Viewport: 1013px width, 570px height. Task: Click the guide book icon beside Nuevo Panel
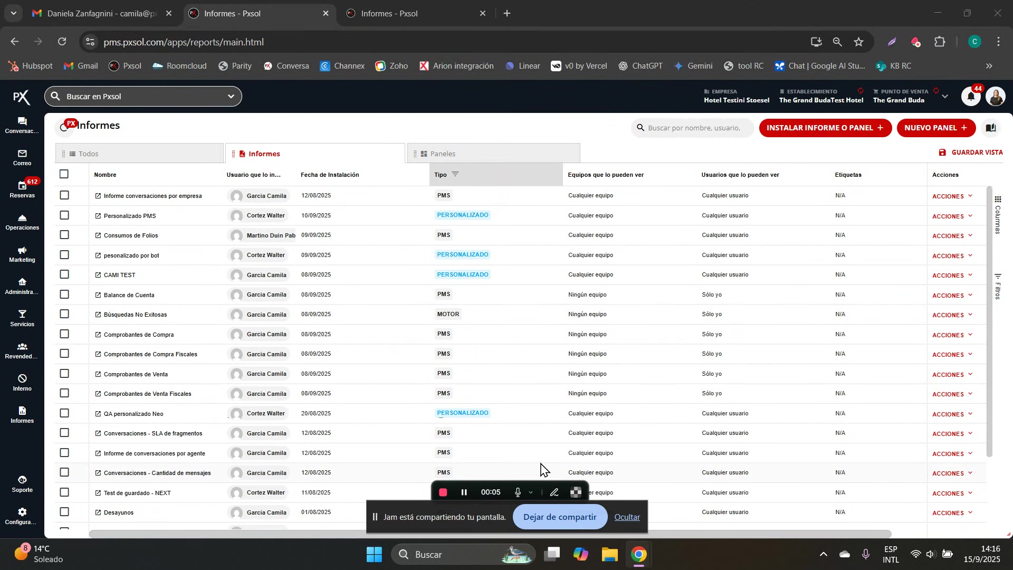pos(991,128)
